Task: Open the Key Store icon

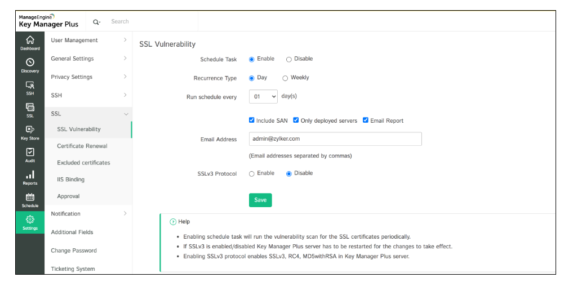Action: (x=30, y=130)
